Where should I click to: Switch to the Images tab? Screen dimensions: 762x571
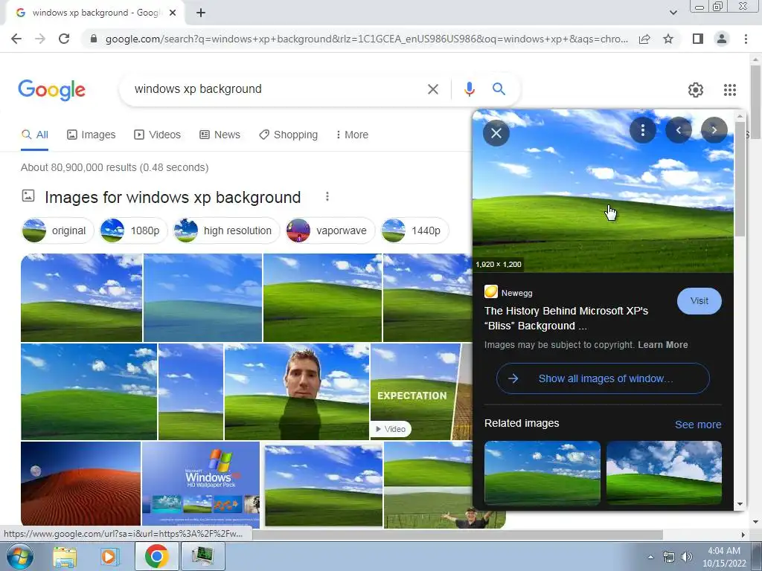92,135
